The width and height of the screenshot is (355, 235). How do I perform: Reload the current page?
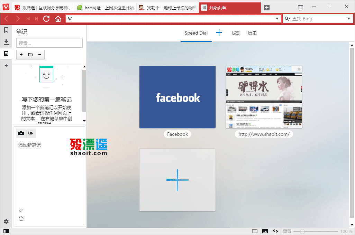(x=46, y=19)
